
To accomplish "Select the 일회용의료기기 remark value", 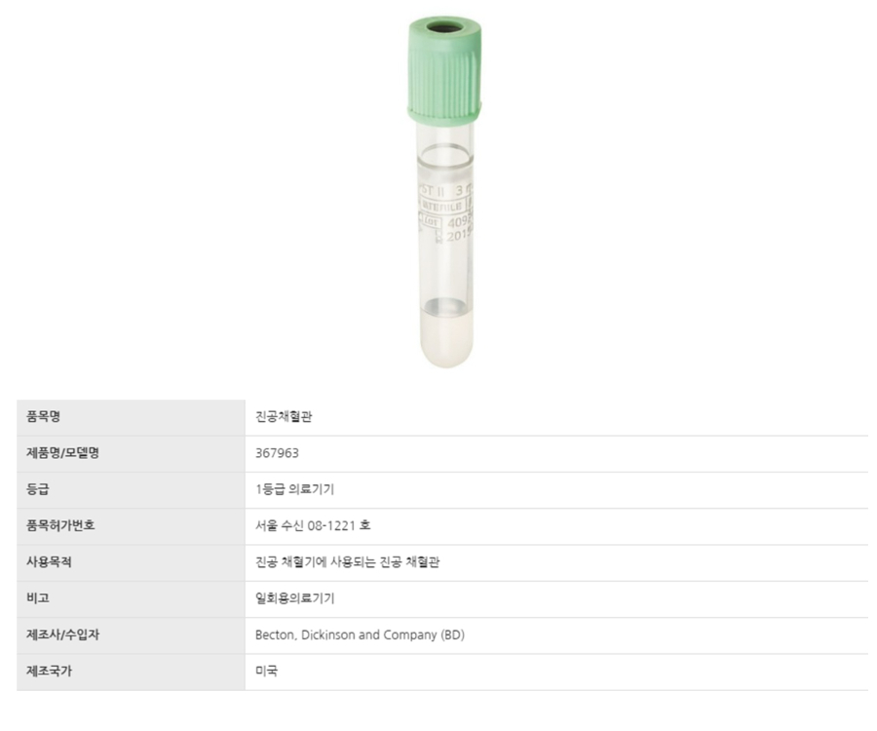I will [294, 598].
